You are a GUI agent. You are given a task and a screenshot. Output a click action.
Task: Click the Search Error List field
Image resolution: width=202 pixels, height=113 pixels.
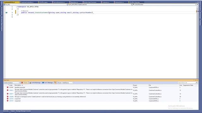[x=187, y=83]
